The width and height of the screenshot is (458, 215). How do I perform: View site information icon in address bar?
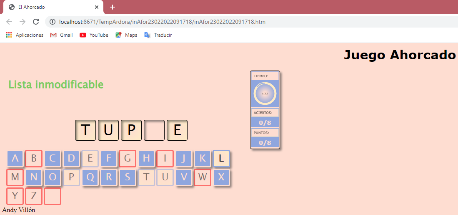pos(53,22)
